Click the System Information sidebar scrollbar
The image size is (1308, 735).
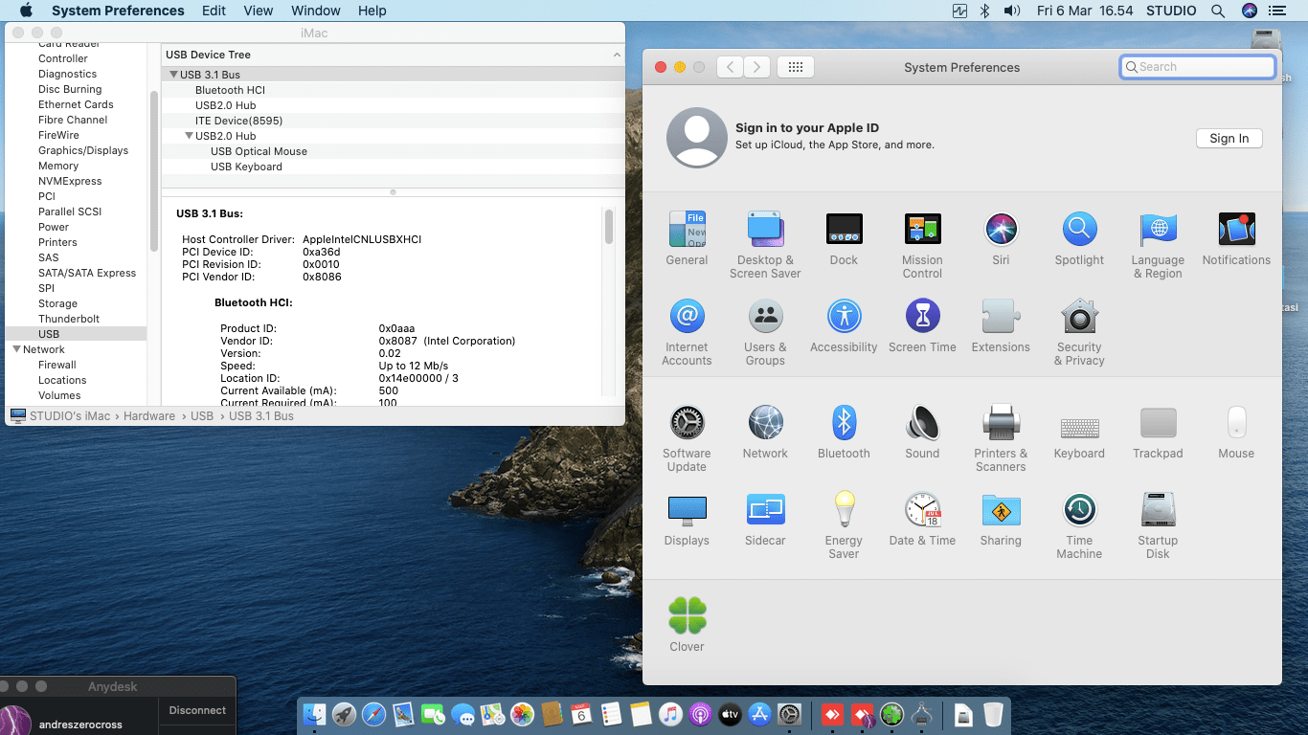click(154, 170)
